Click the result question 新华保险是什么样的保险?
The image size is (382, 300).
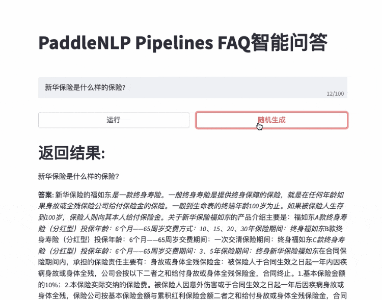tap(78, 176)
